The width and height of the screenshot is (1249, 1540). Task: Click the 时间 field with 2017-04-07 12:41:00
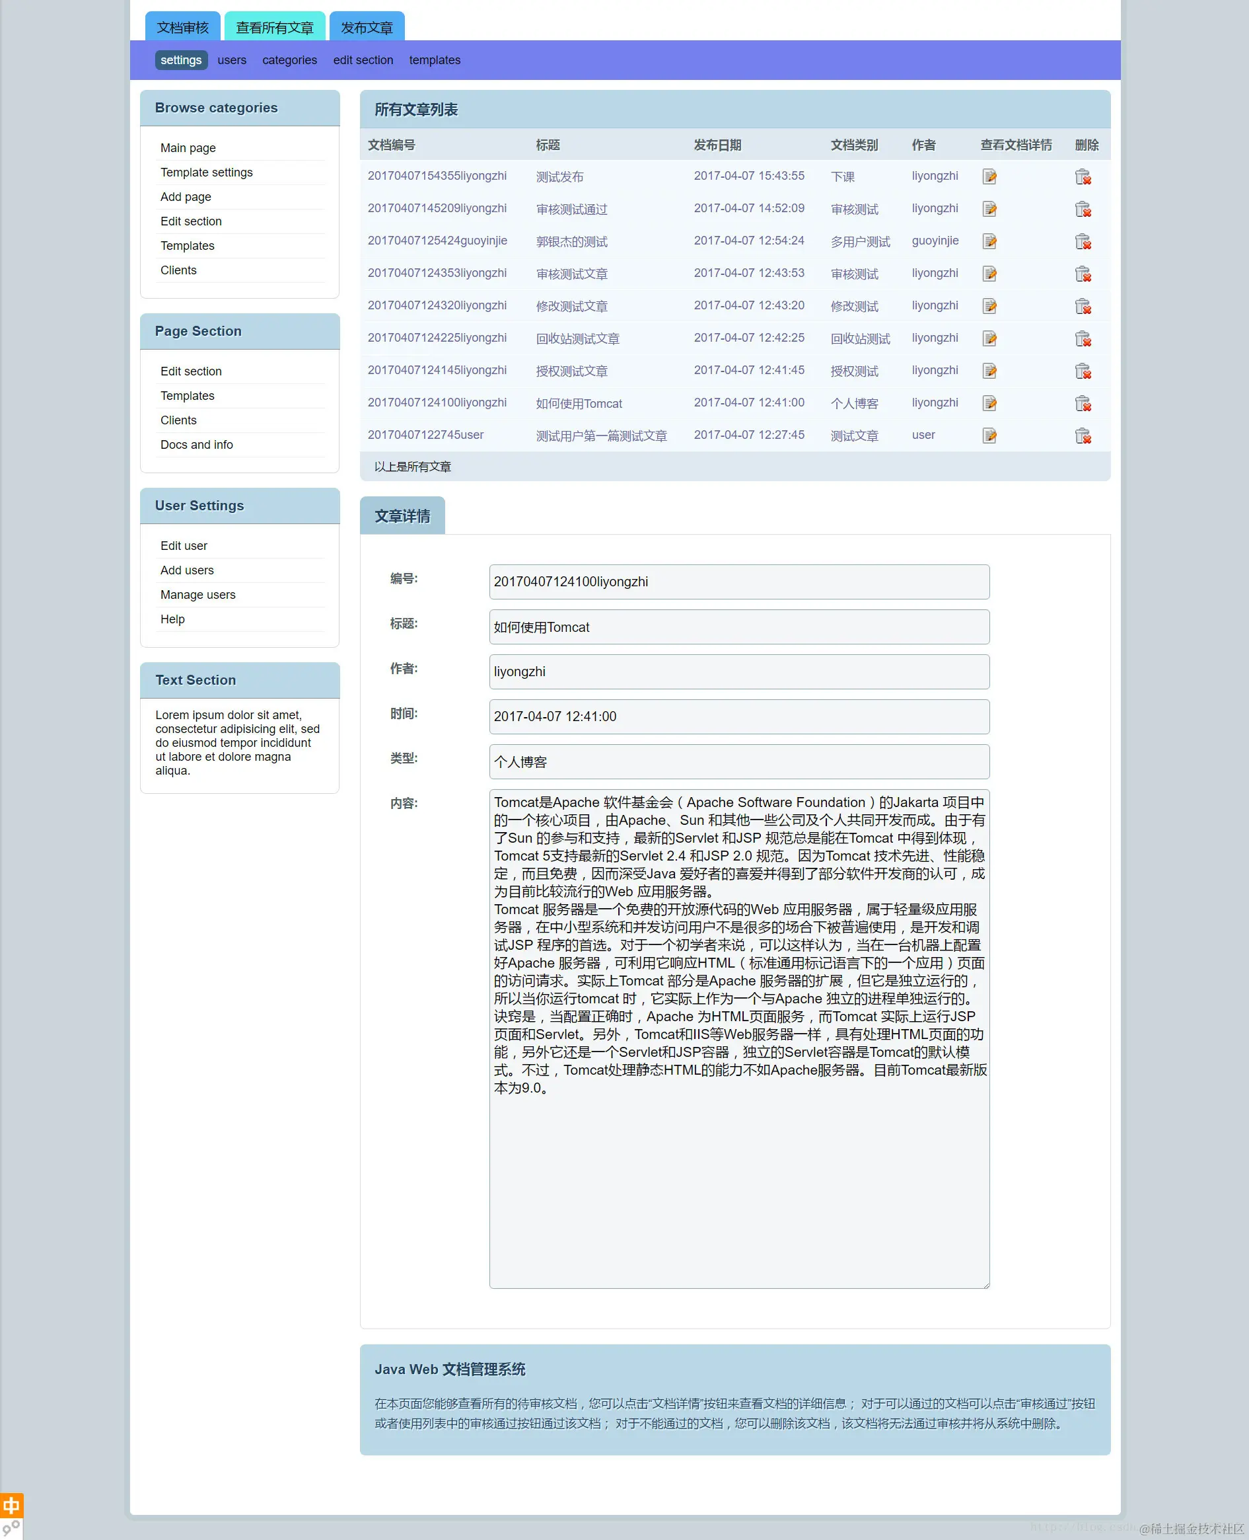point(739,717)
